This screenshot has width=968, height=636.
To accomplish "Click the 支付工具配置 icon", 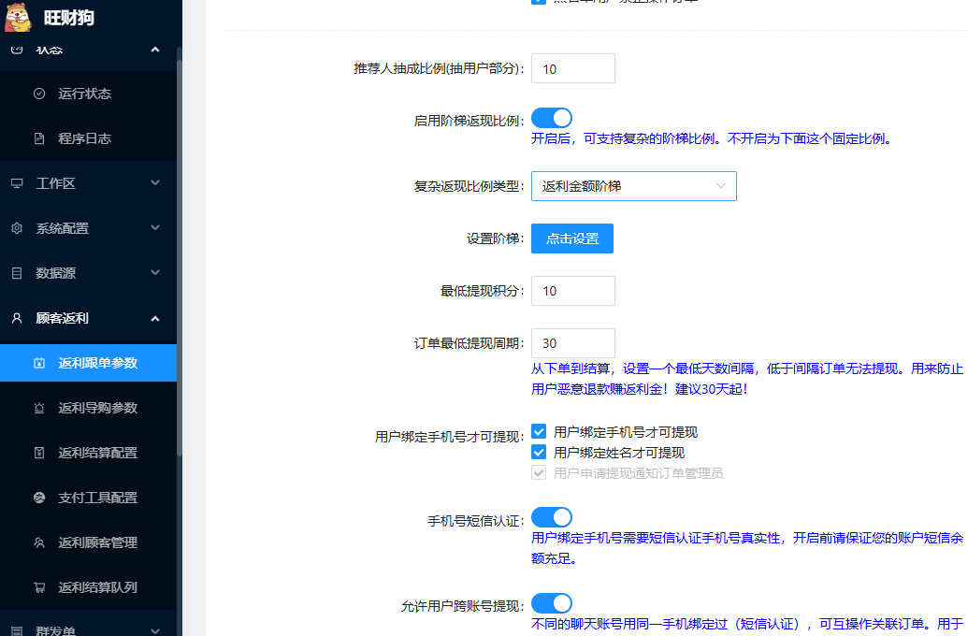I will click(39, 498).
